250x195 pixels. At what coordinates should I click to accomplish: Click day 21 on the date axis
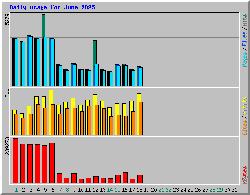[161, 190]
